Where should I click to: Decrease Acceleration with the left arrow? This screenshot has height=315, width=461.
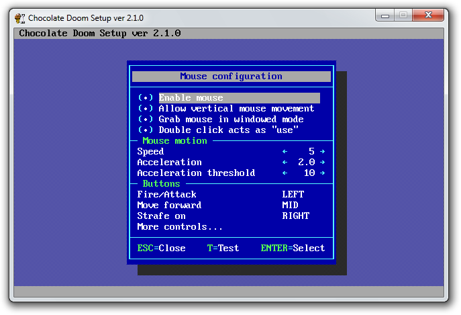tap(285, 163)
